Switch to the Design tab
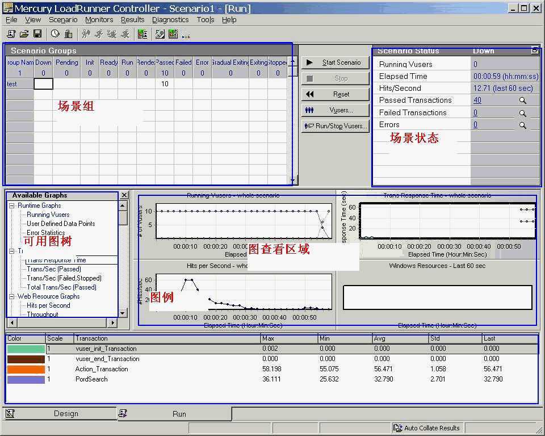This screenshot has width=545, height=436. [x=61, y=413]
